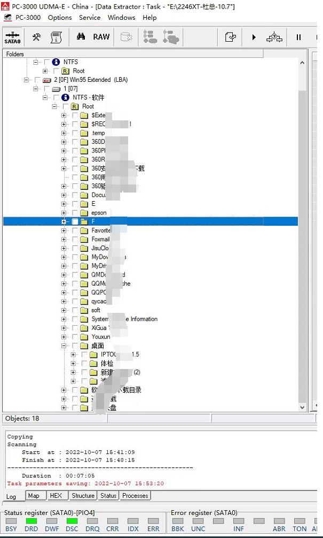Image resolution: width=323 pixels, height=538 pixels.
Task: Check the box for epson folder
Action: point(75,213)
